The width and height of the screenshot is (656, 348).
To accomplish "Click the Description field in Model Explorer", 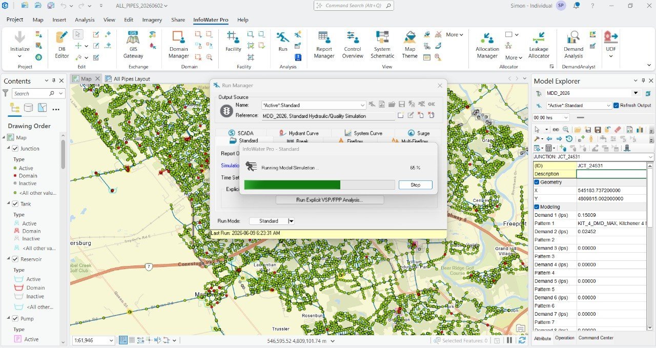I will (611, 174).
